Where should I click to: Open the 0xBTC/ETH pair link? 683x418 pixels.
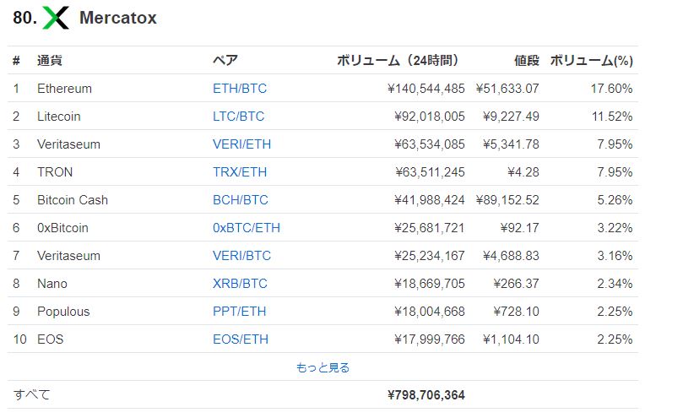pos(247,228)
